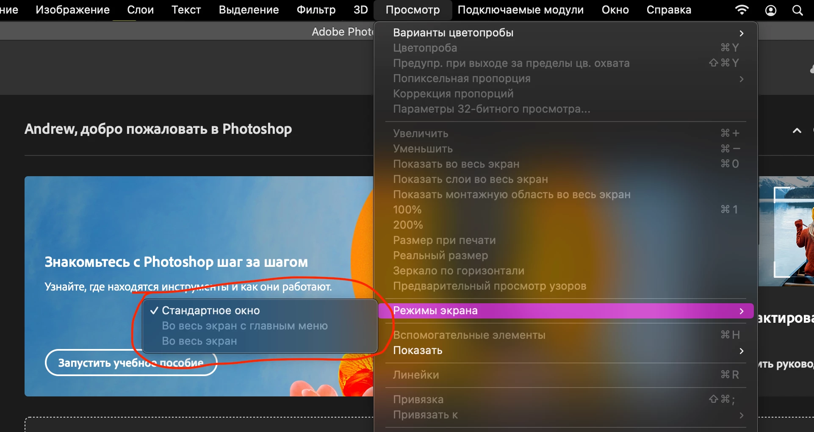
Task: Toggle Зеркало по горизонтали
Action: 565,271
